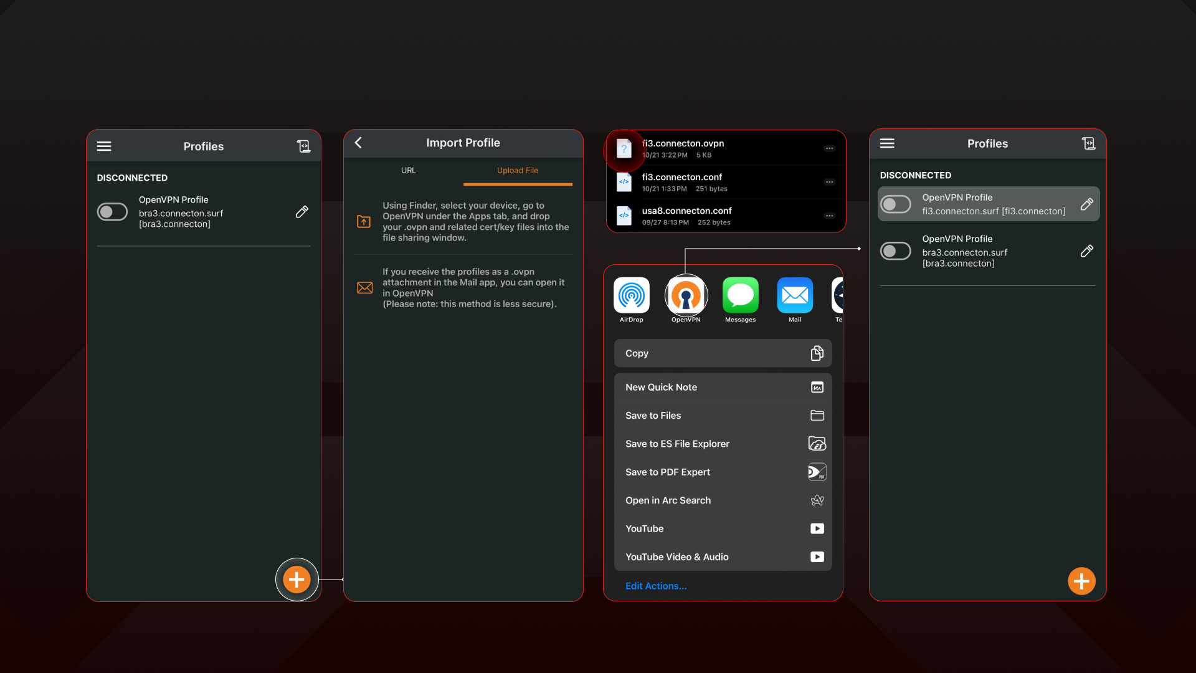Switch to the URL tab
The image size is (1196, 673).
tap(408, 171)
